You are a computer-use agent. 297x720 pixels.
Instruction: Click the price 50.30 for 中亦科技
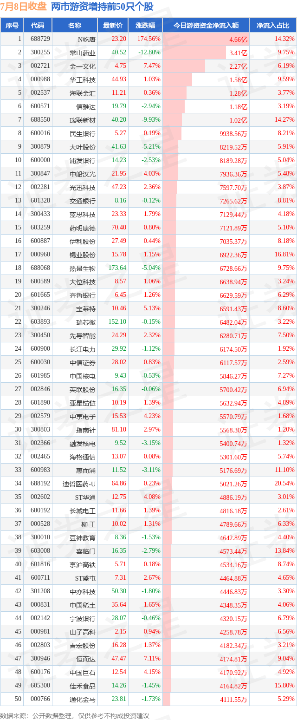(119, 591)
